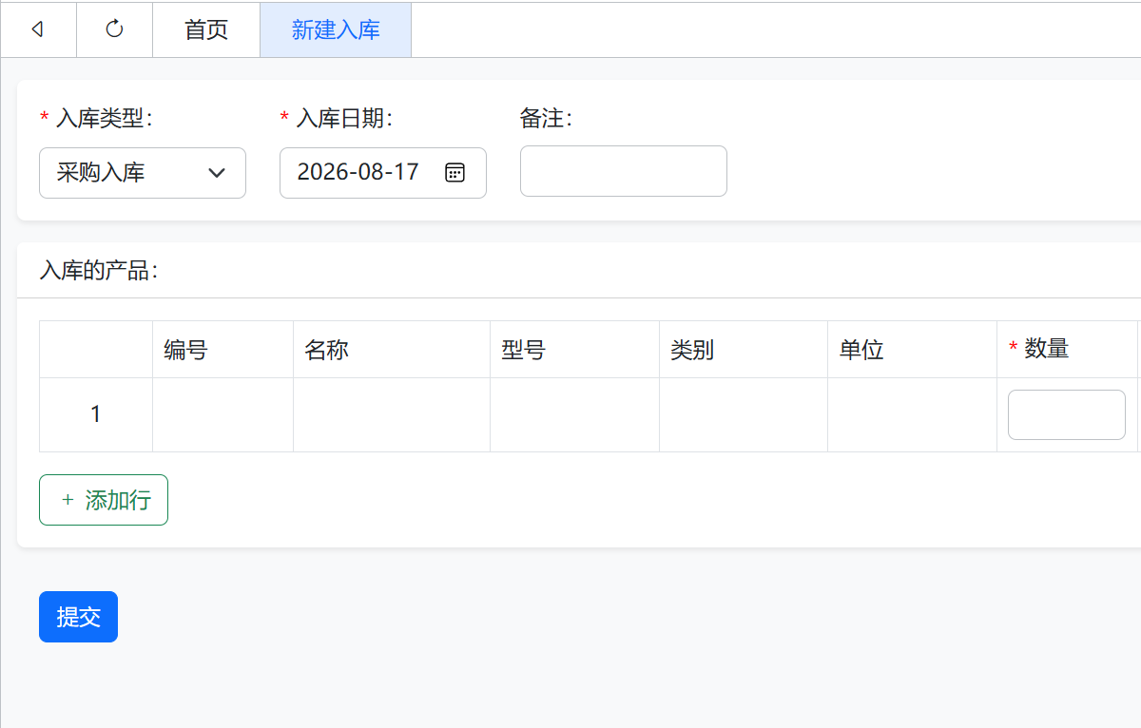Click the 数量 input in row 1
This screenshot has width=1141, height=728.
point(1067,414)
